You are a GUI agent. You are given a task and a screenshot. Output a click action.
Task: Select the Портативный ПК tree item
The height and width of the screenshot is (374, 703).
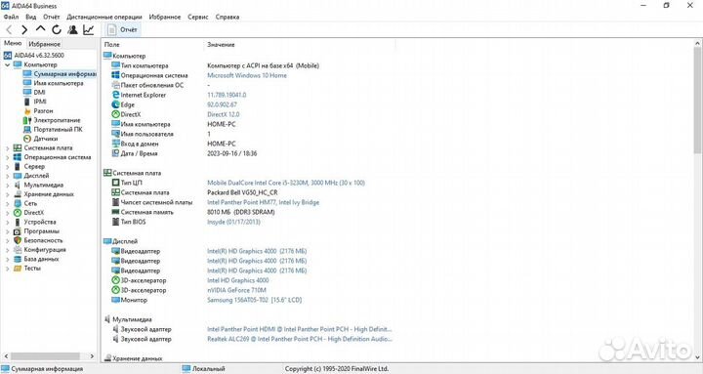(59, 129)
